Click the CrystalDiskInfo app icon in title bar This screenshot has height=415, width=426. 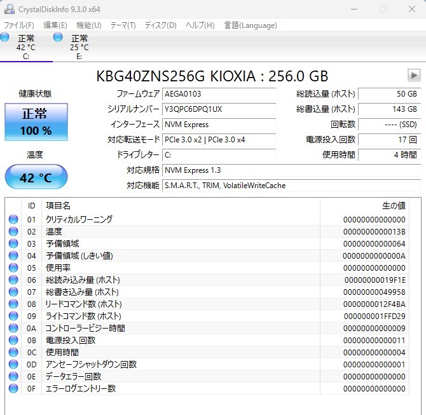tap(9, 9)
